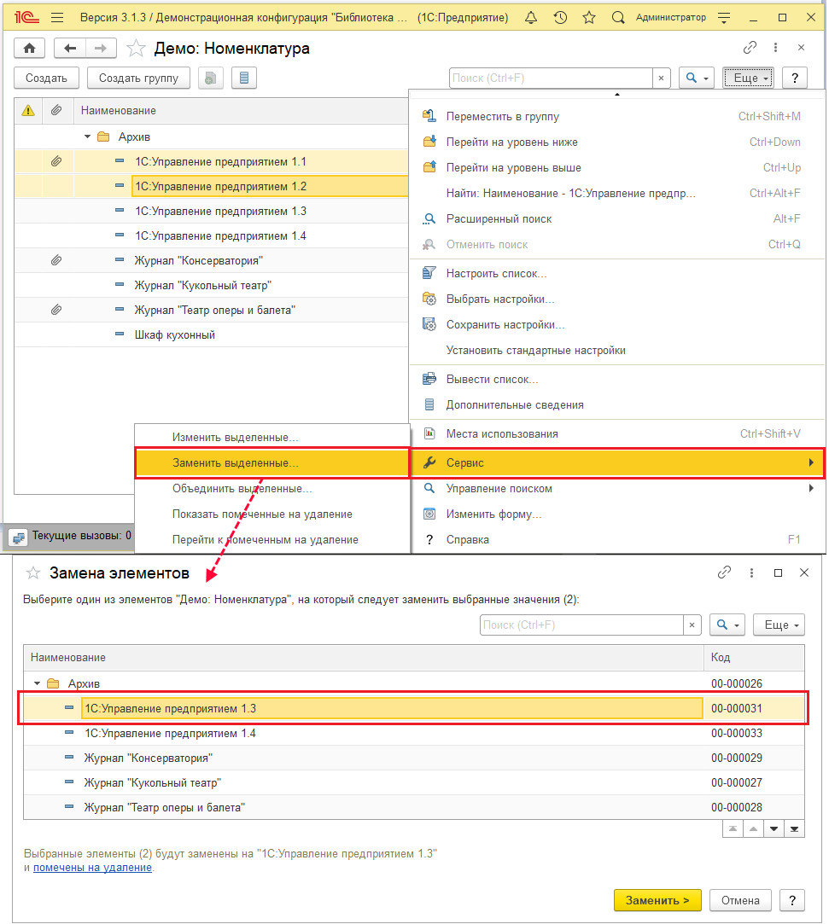Open помечены на удаление link
Viewport: 829px width, 924px height.
tap(92, 868)
